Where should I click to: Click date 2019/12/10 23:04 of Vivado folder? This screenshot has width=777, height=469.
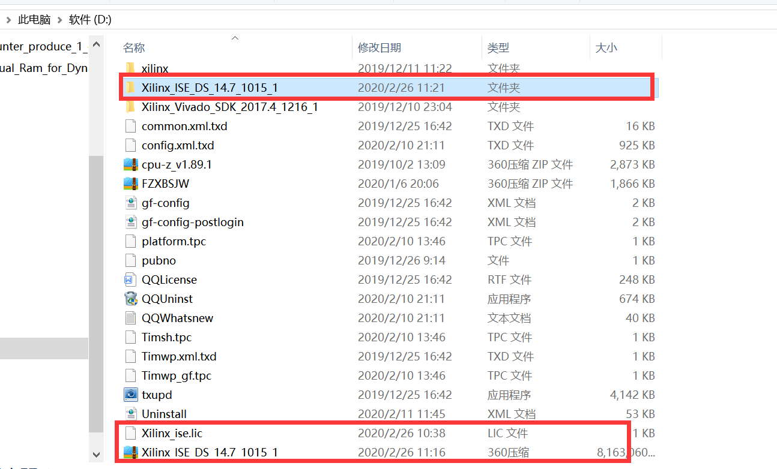click(405, 107)
